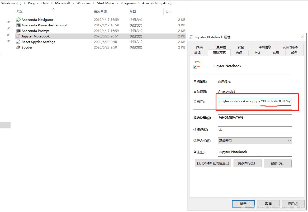Click the 备注 comment field
Screen dimensions: 308x212
pos(255,152)
